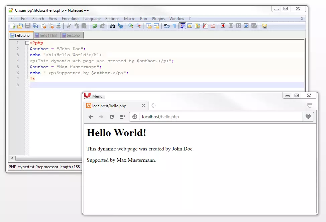This screenshot has height=222, width=326.
Task: Toggle the Zoom In view icon
Action: 130,26
